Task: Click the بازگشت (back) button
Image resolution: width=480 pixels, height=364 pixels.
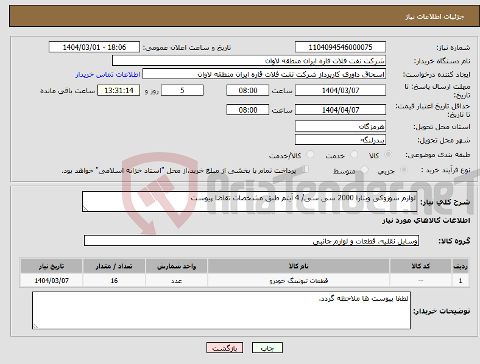Action: [225, 348]
